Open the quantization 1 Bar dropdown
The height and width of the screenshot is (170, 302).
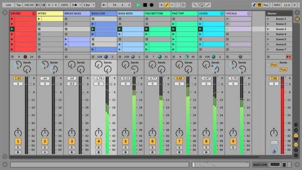(89, 5)
